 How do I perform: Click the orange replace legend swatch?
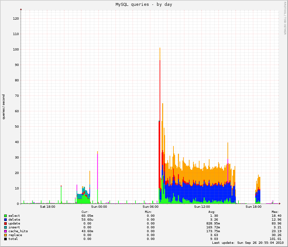5,235
